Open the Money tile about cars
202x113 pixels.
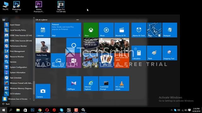[91, 45]
